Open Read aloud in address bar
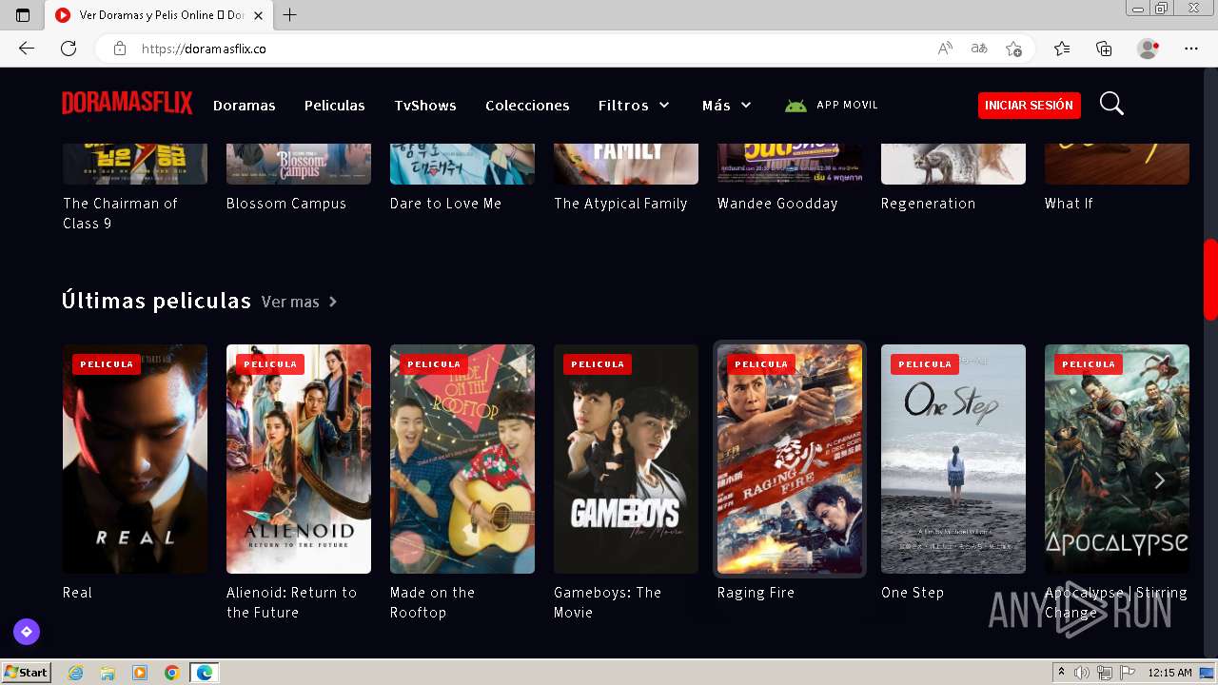This screenshot has height=685, width=1218. 945,49
